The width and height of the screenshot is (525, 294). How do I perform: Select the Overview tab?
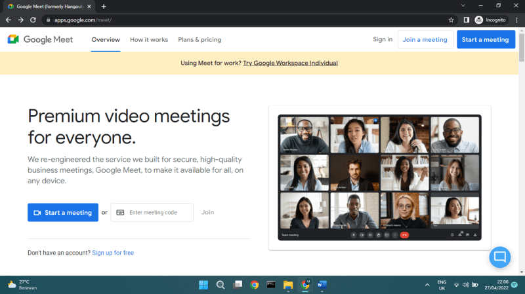[106, 39]
